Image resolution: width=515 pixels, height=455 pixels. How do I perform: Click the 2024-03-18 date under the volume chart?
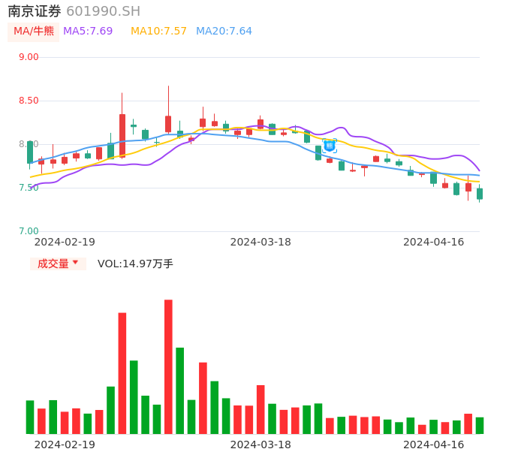261,444
